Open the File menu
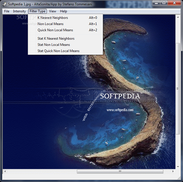Screen dimensions: 183x182 (7, 11)
